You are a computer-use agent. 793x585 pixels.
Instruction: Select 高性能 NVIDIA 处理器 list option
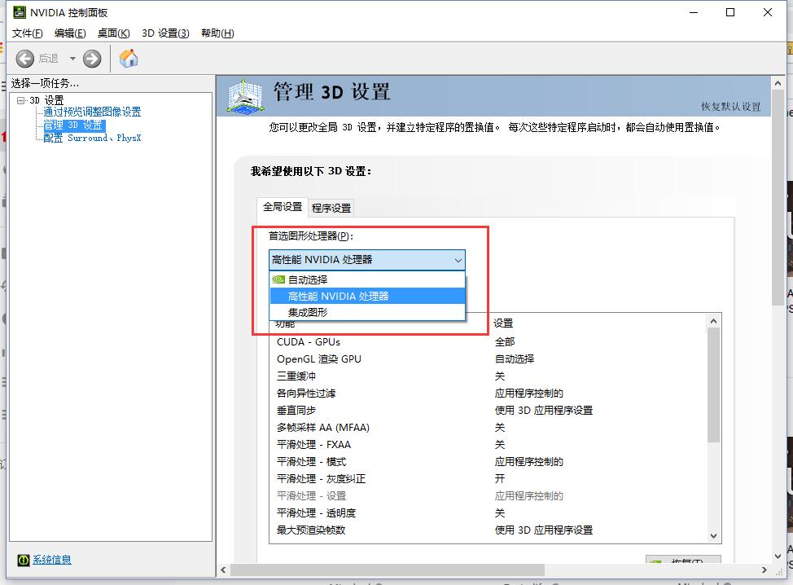click(x=338, y=296)
